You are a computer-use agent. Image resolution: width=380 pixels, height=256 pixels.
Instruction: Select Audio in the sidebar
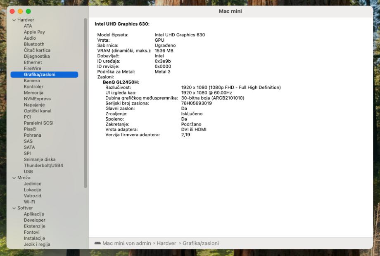click(x=30, y=38)
